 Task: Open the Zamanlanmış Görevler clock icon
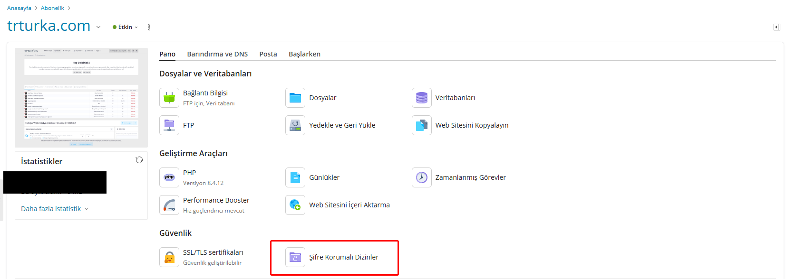click(421, 177)
